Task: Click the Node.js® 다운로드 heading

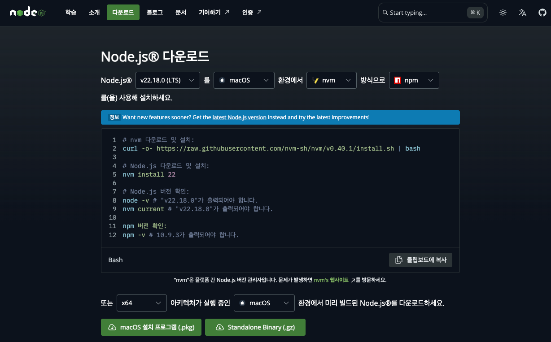Action: [155, 56]
